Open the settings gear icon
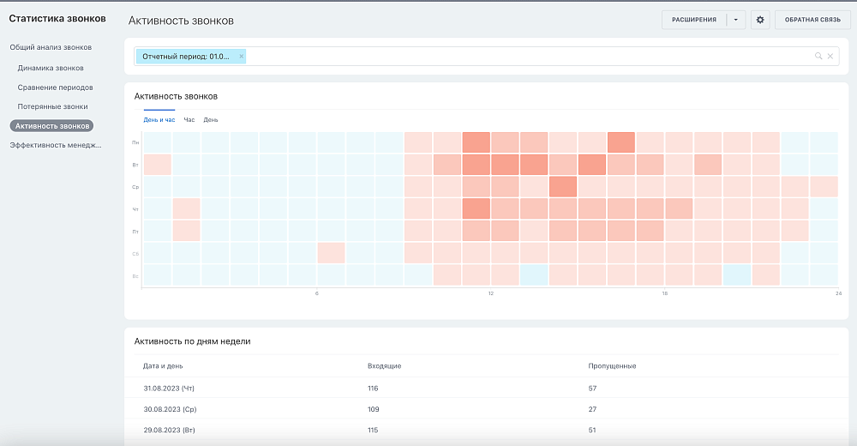Screen dimensions: 857x446 tap(759, 20)
